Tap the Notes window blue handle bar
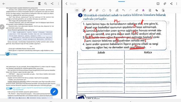The height and width of the screenshot is (102, 181). coord(122,1)
